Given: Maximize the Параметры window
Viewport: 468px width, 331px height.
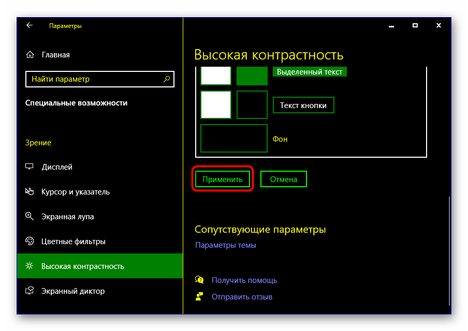Looking at the screenshot, I should pos(415,26).
